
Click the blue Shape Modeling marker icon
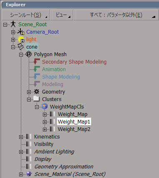[37, 77]
